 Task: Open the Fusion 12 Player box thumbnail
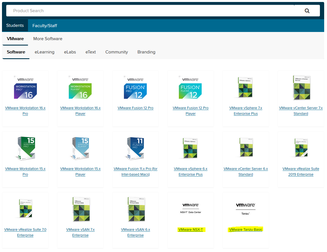pos(190,87)
